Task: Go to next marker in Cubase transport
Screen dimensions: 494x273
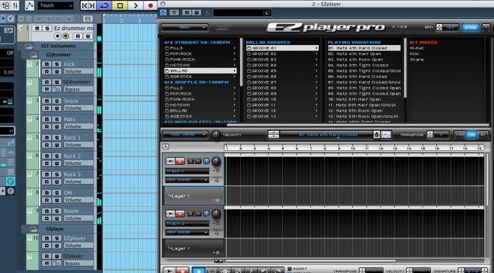Action: pos(92,6)
